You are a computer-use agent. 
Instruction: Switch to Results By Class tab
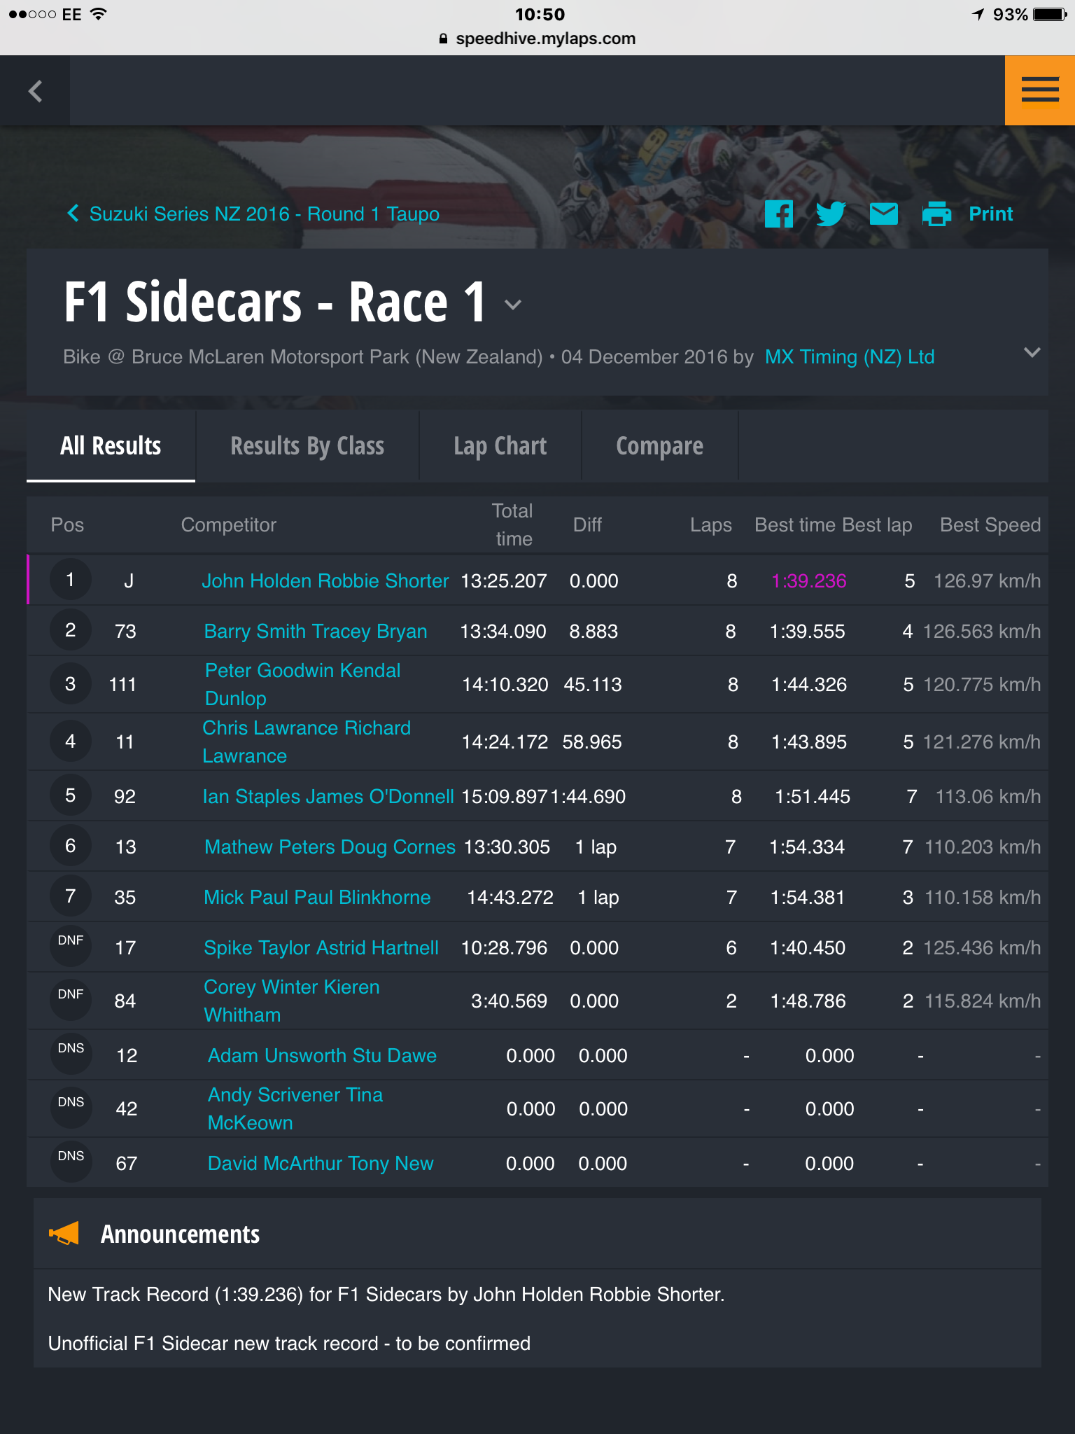307,446
